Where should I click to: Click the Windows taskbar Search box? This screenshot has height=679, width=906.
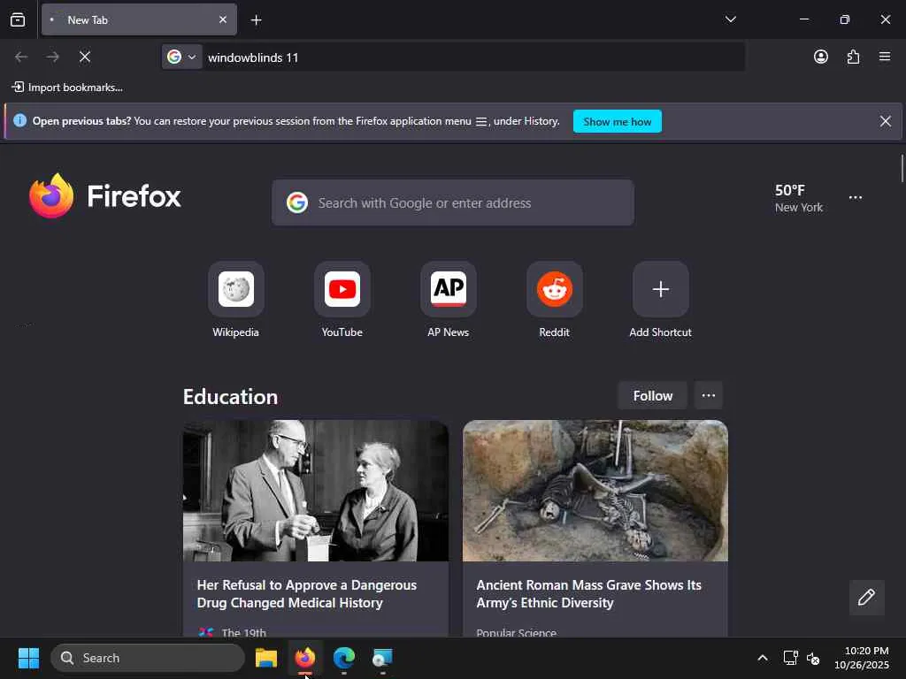tap(148, 658)
